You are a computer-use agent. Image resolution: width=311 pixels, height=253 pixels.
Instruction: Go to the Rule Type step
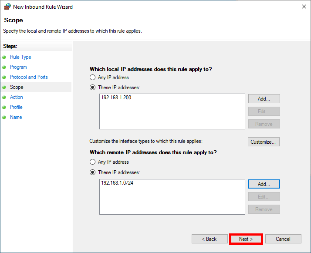20,57
